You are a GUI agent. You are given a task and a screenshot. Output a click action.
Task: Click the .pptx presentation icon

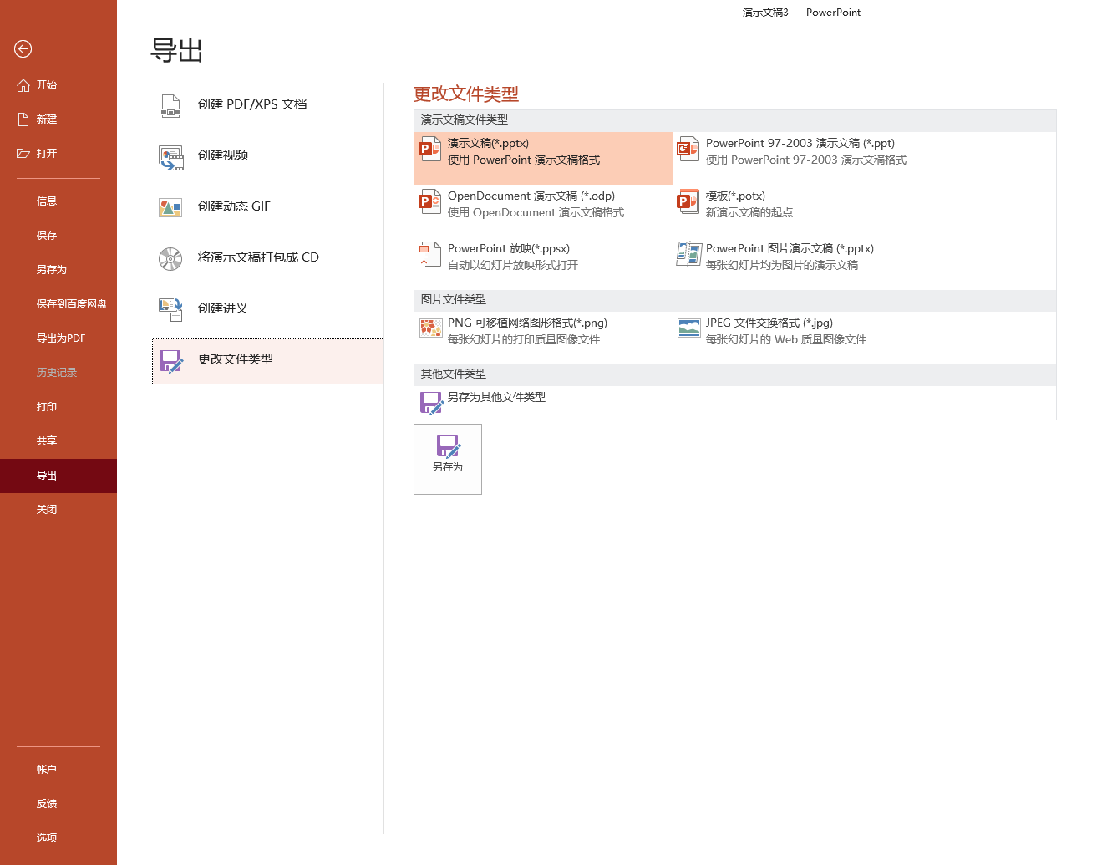pos(430,150)
